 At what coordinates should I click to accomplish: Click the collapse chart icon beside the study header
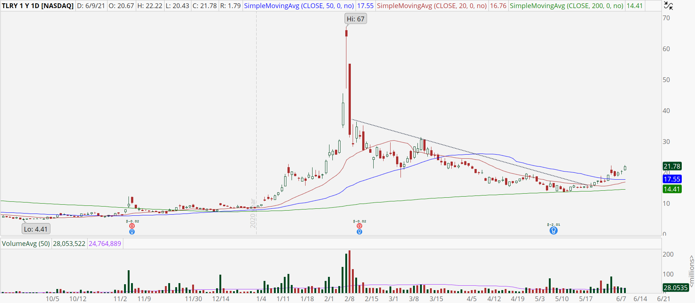tap(668, 6)
